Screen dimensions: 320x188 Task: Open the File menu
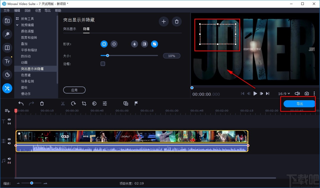pos(7,10)
